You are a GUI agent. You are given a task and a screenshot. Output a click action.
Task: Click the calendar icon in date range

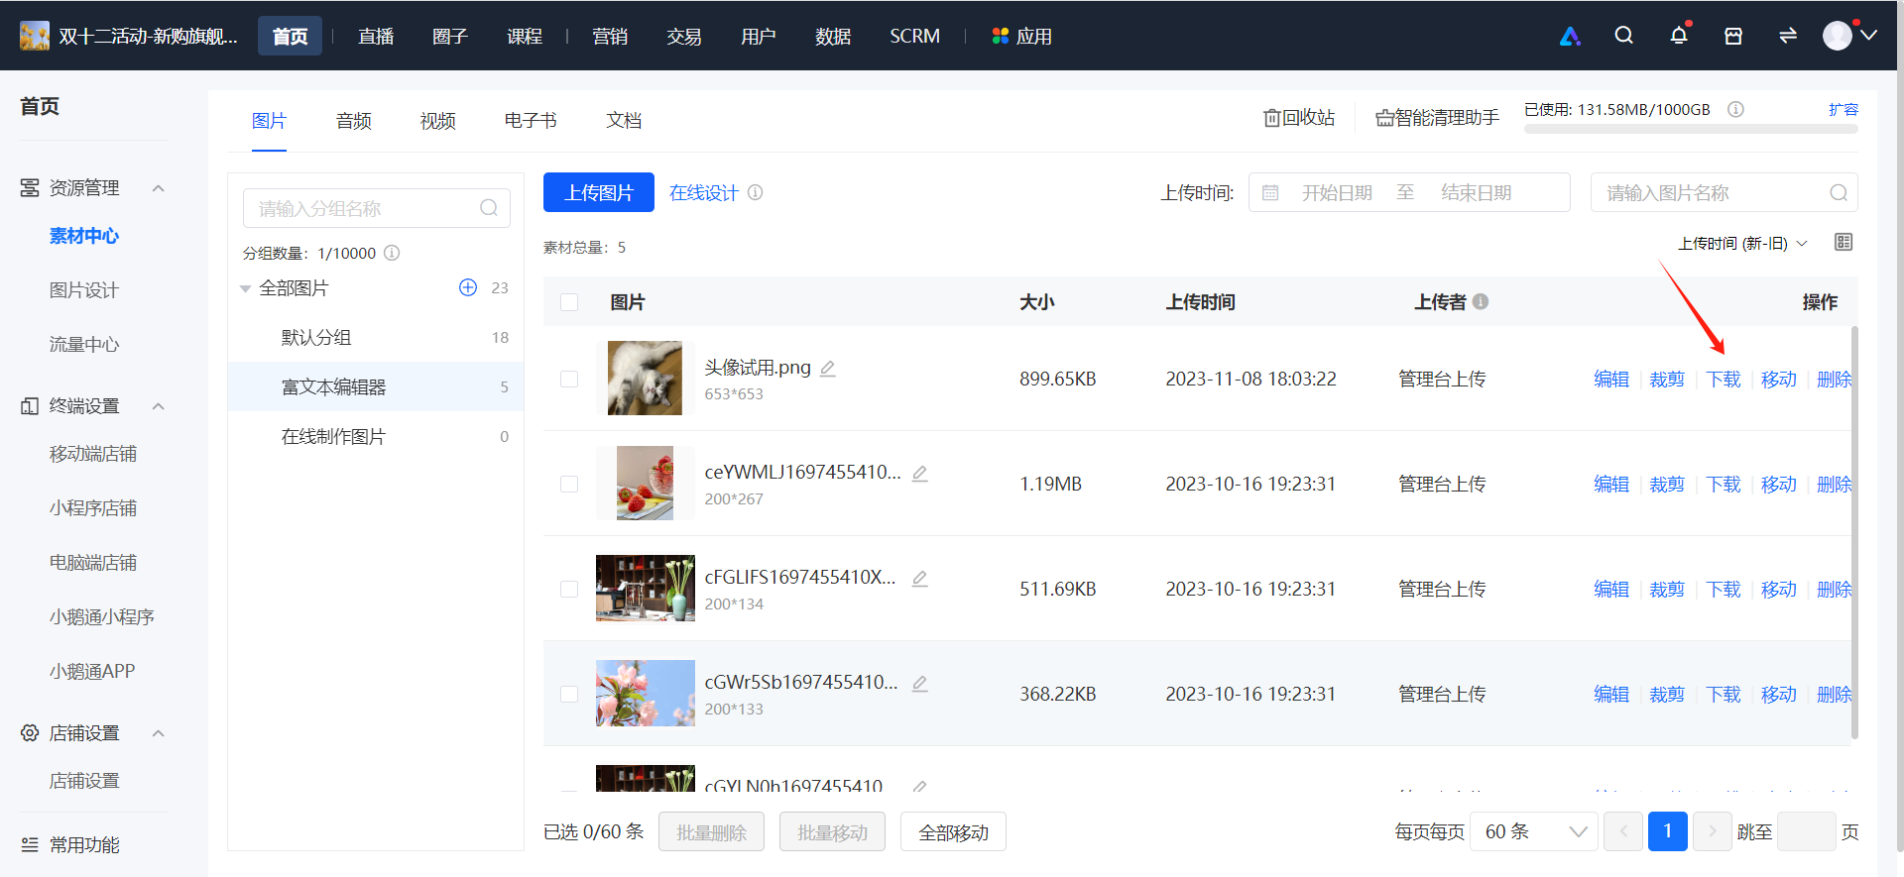click(1270, 192)
